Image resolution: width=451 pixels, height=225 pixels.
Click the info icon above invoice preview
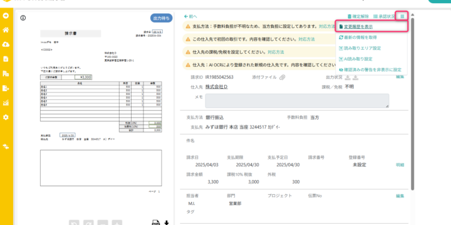point(23,18)
